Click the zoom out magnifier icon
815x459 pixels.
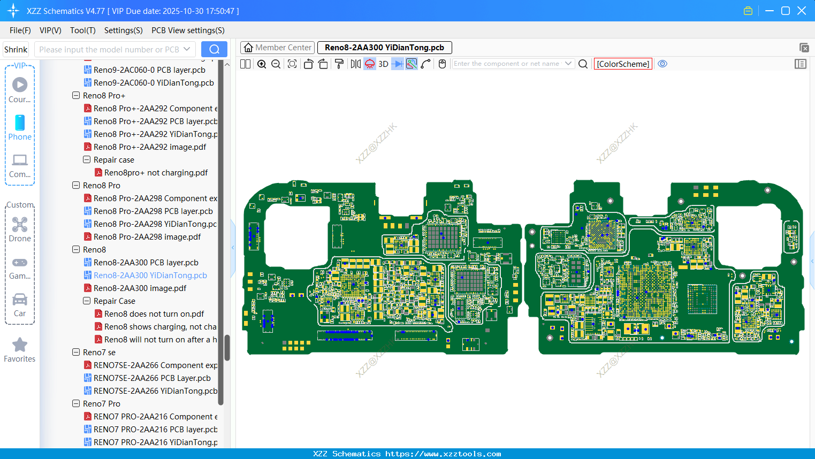pos(276,64)
